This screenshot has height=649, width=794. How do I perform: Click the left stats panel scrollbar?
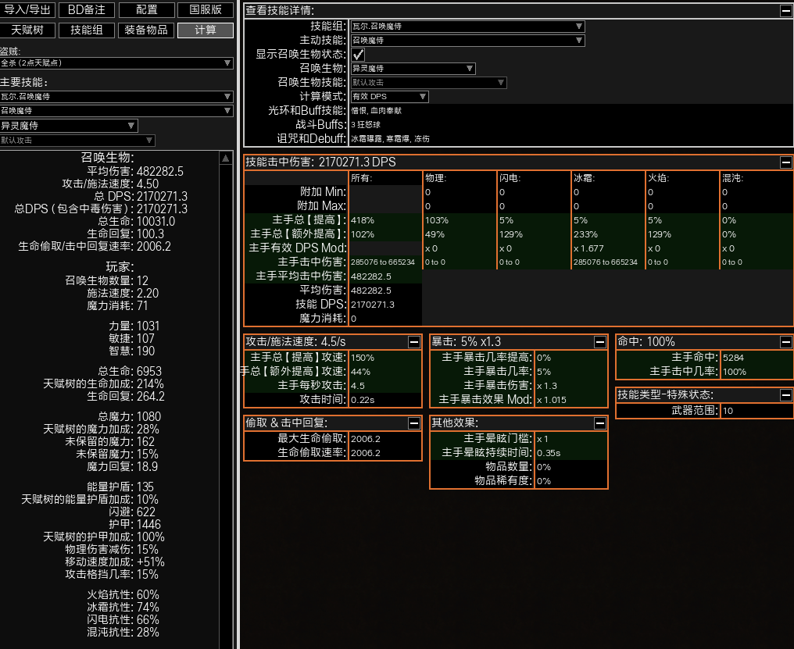point(227,390)
